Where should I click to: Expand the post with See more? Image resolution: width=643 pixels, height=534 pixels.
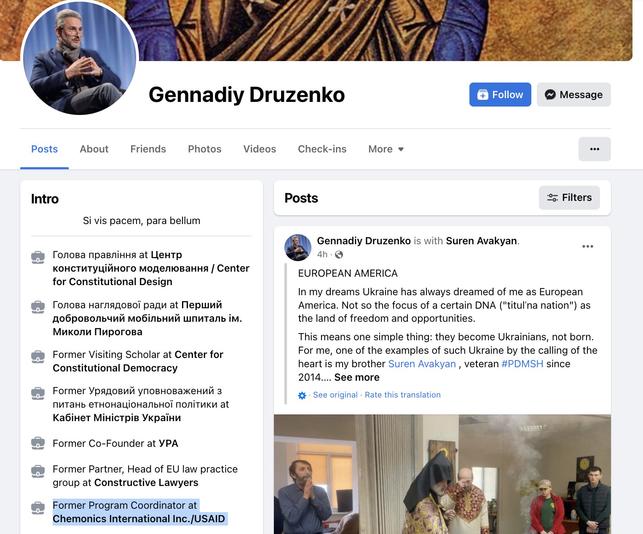(357, 377)
